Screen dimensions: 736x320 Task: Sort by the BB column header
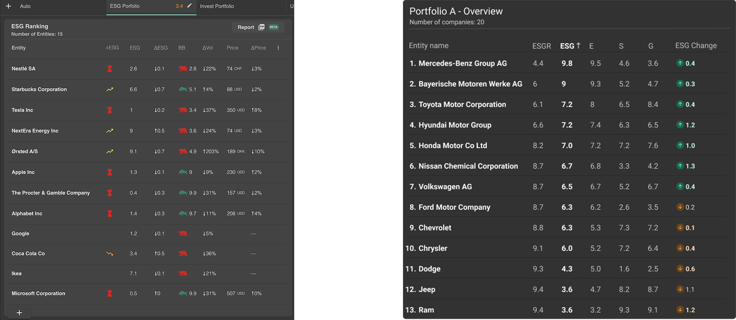coord(182,48)
